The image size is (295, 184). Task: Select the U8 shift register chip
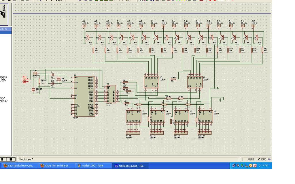(x=151, y=82)
